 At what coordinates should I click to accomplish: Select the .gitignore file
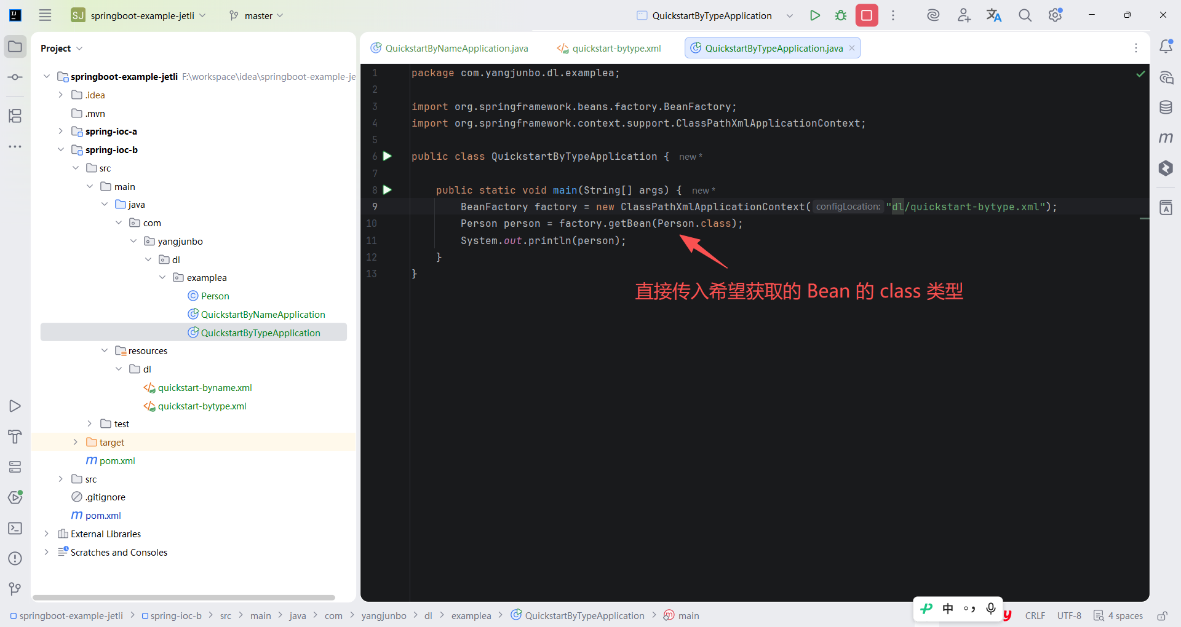coord(105,497)
